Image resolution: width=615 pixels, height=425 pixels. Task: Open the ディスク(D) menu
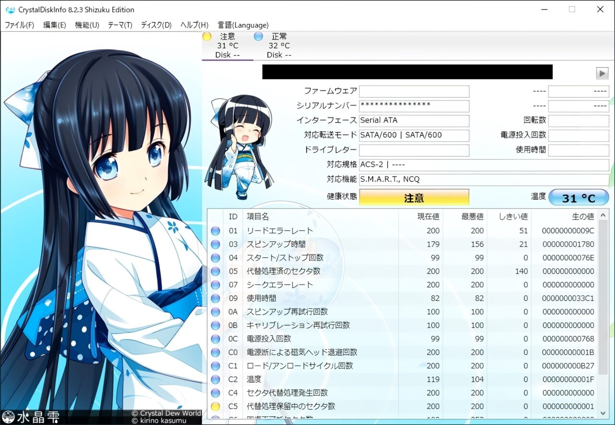click(x=156, y=25)
